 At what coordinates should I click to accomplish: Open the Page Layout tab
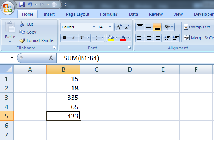tap(78, 14)
